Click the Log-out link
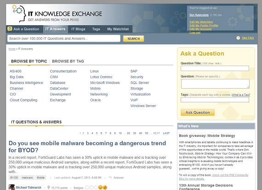The width and height of the screenshot is (262, 190). click(195, 33)
